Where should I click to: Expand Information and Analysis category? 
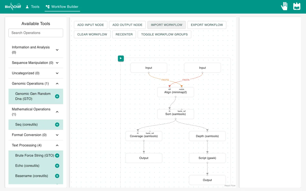pyautogui.click(x=36, y=50)
